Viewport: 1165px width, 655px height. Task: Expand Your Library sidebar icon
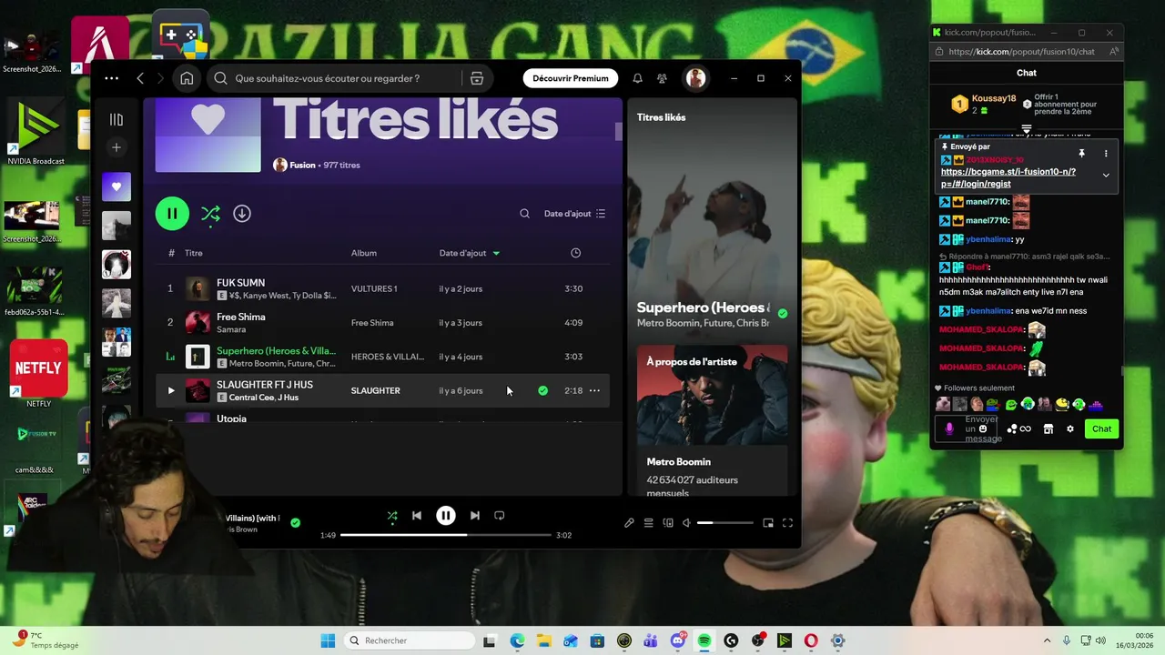click(x=116, y=119)
